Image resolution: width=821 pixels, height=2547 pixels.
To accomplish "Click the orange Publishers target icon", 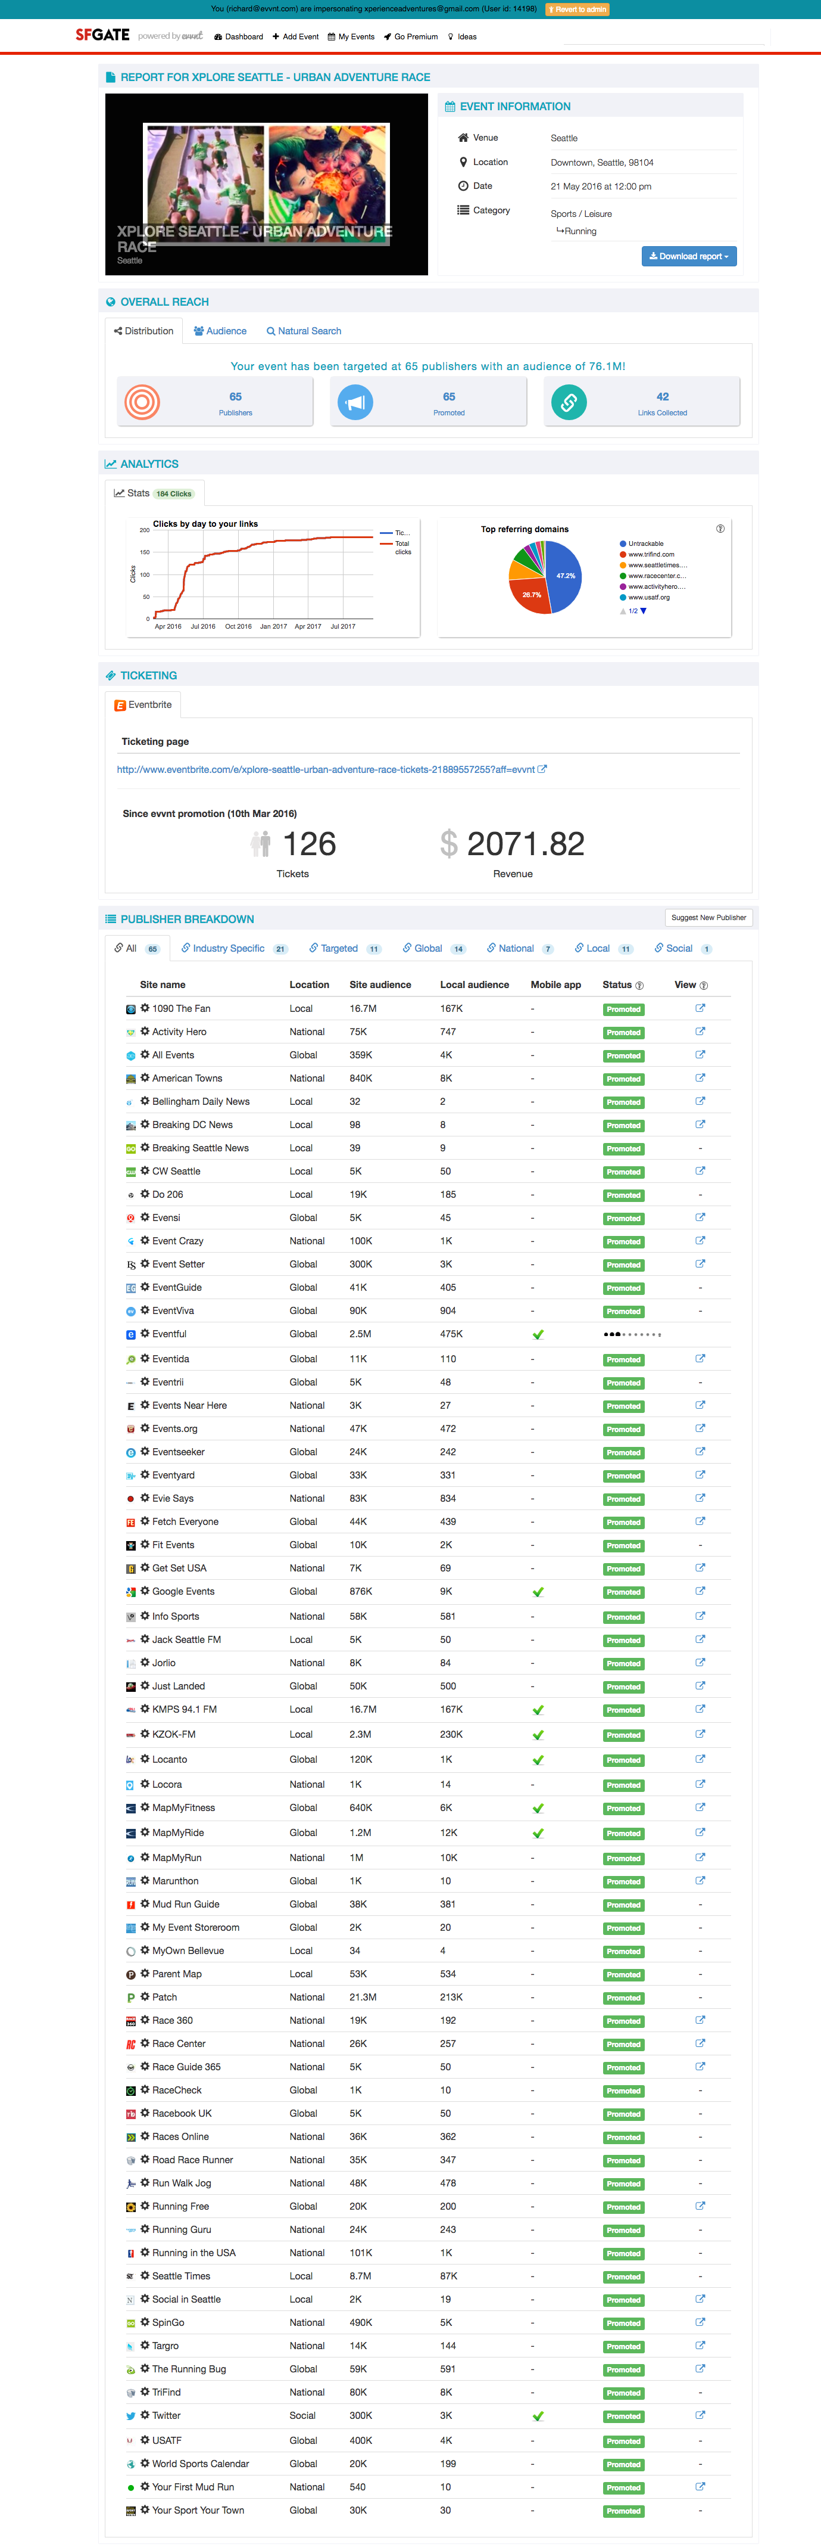I will (x=142, y=402).
